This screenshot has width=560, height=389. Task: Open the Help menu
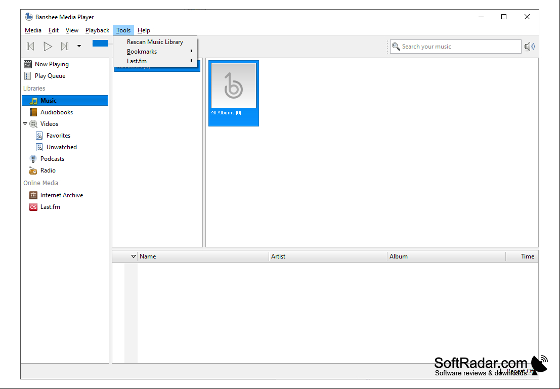(144, 30)
